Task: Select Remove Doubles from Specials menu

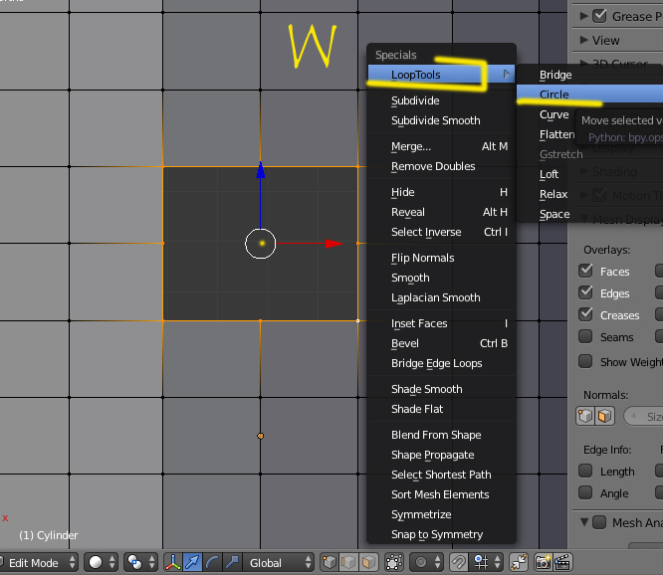Action: [x=441, y=166]
